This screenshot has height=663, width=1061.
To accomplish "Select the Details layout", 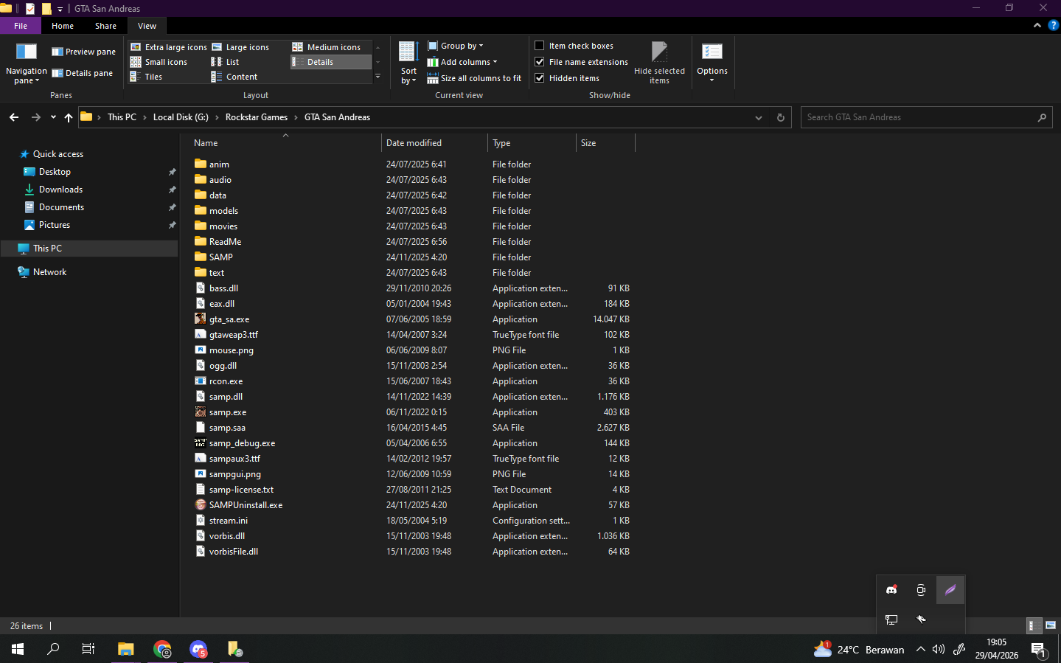I will click(x=331, y=62).
